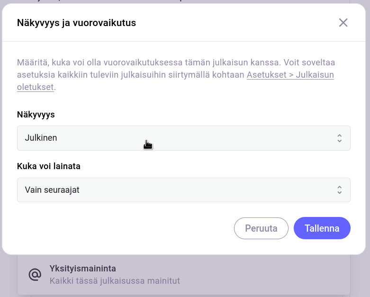370x297 pixels.
Task: Expand the Kuka voi lainata dropdown
Action: pyautogui.click(x=183, y=190)
